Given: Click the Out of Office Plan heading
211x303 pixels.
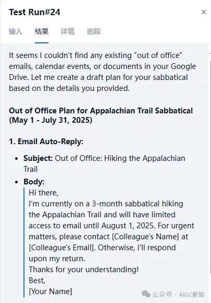Looking at the screenshot, I should pyautogui.click(x=101, y=111).
